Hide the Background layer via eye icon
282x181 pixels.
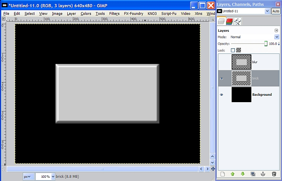221,95
